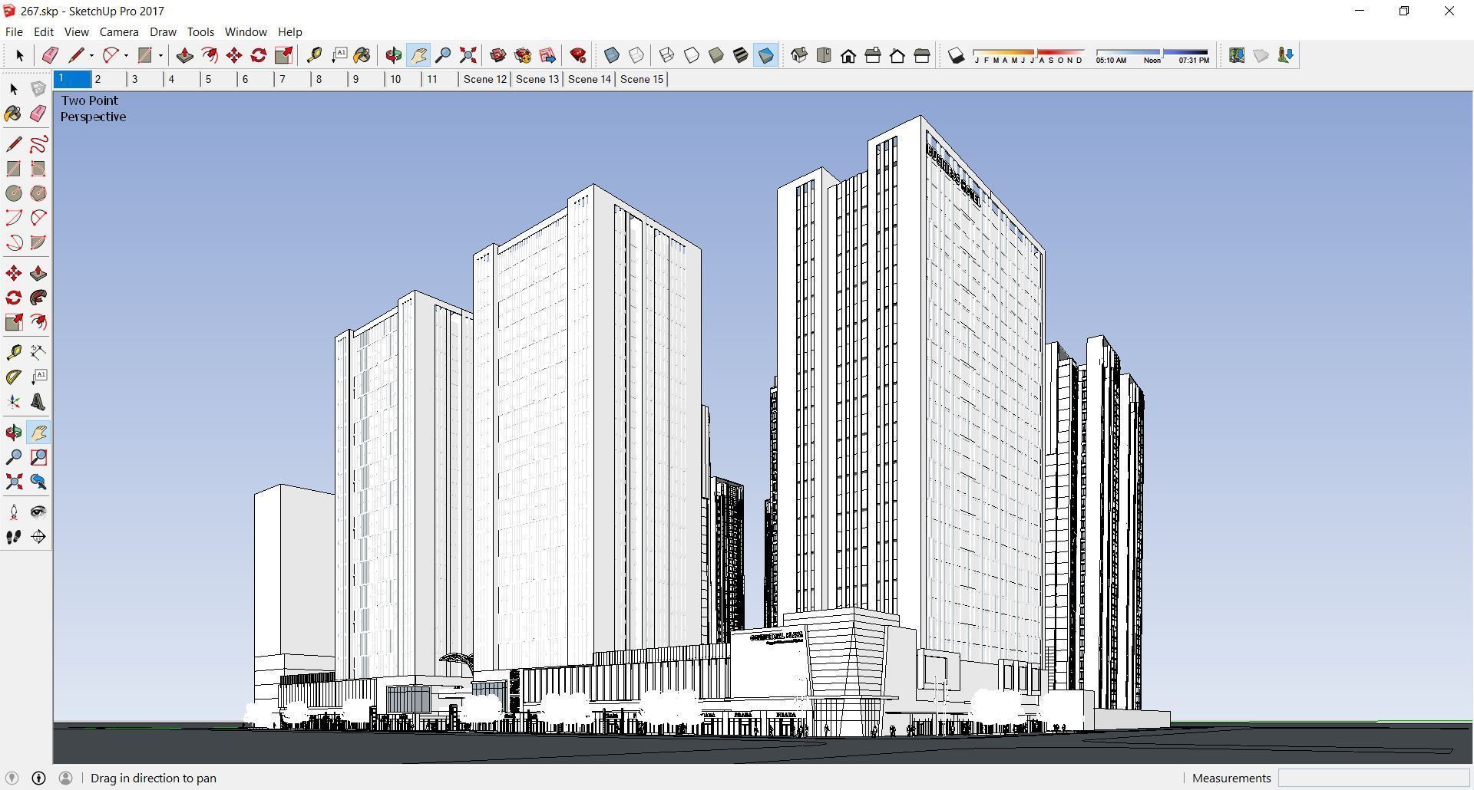1474x790 pixels.
Task: Select the Position Camera tool
Action: [x=14, y=512]
